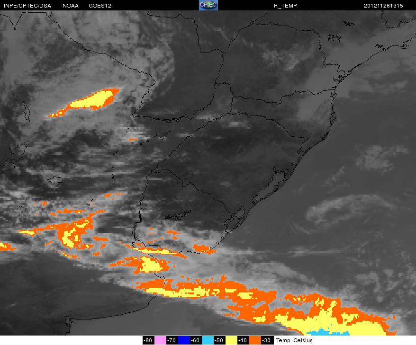Click the GOES12 satellite label
This screenshot has height=345, width=416.
coord(100,6)
